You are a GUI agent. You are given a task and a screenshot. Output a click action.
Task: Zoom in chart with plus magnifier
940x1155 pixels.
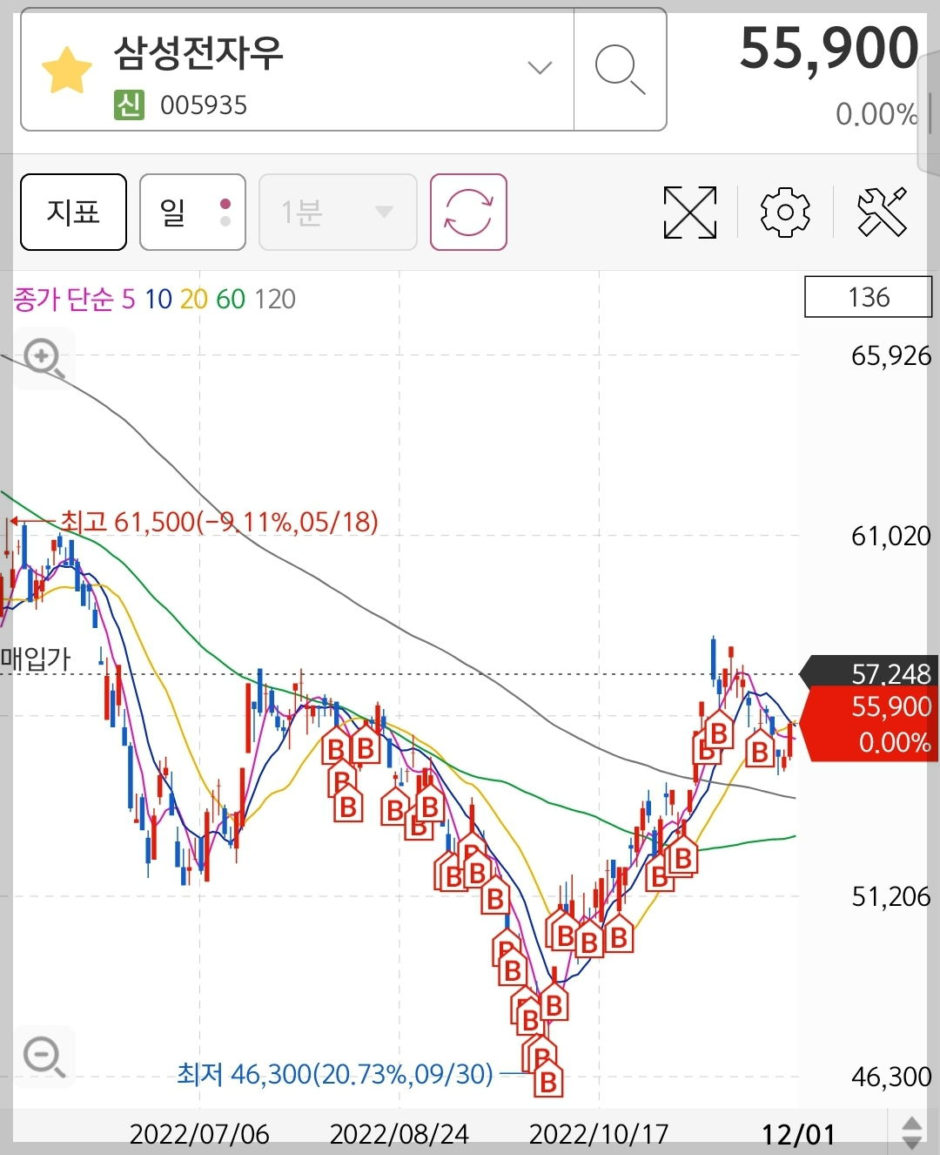pyautogui.click(x=44, y=358)
